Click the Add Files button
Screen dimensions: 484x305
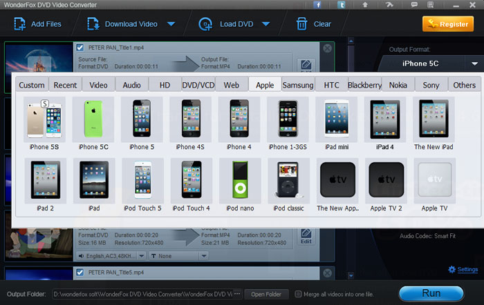(37, 24)
